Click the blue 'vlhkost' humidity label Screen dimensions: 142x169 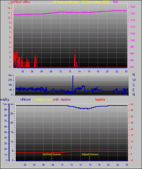[x=25, y=99]
